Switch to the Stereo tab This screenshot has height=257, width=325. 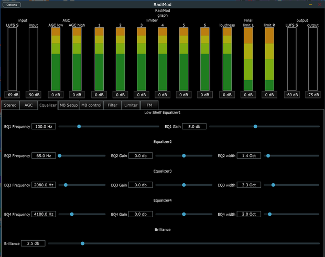tap(10, 105)
